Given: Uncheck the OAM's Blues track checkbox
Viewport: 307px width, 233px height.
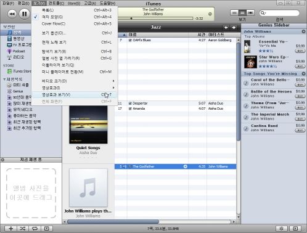Looking at the screenshot, I should (130, 40).
